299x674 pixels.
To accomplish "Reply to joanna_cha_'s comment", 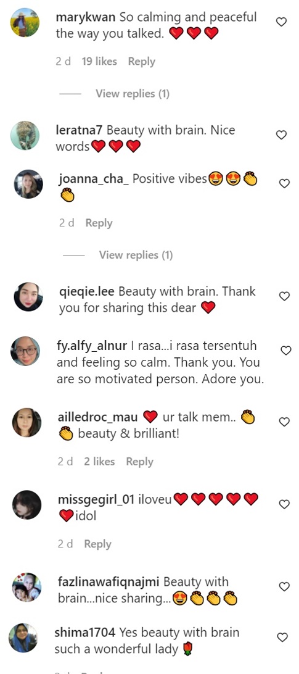I will coord(99,223).
